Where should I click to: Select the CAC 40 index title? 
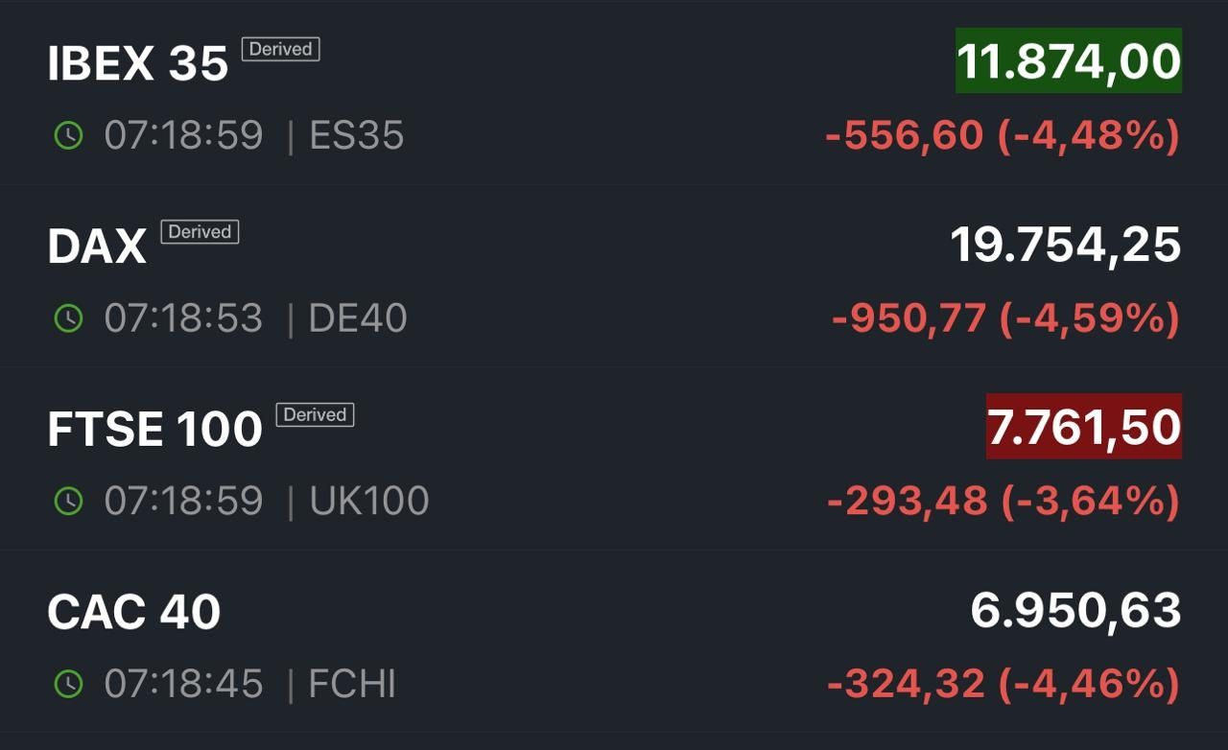[134, 612]
